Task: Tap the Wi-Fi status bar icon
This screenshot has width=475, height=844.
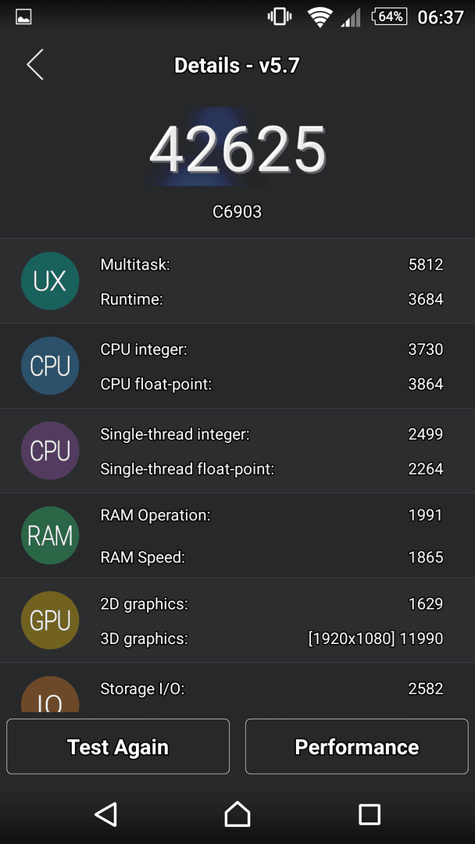Action: click(x=320, y=17)
